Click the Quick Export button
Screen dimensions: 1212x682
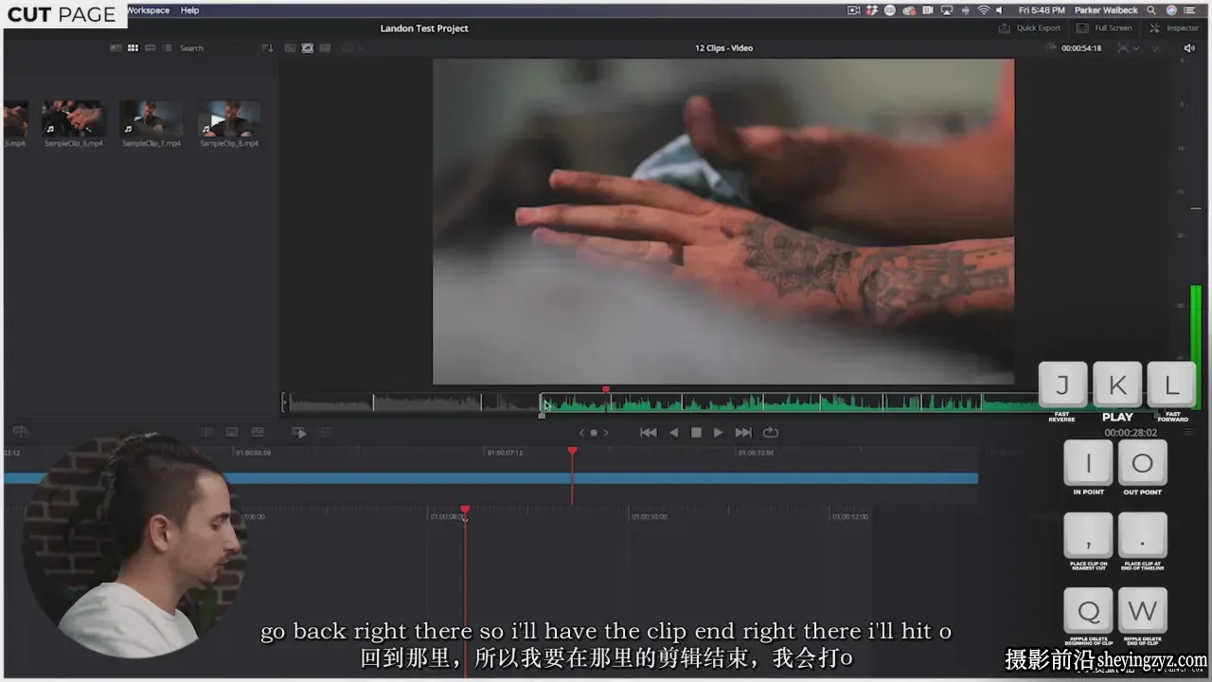(1030, 28)
